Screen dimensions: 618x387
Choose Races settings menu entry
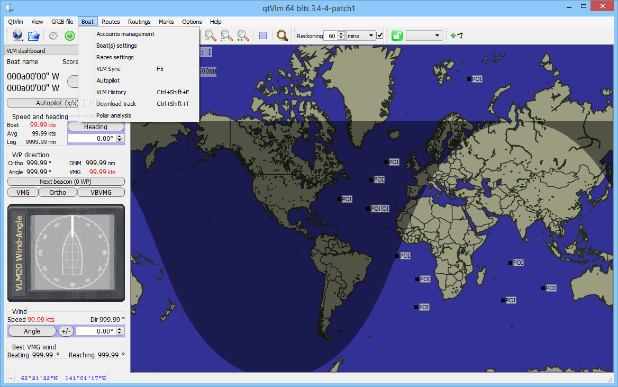[139, 57]
